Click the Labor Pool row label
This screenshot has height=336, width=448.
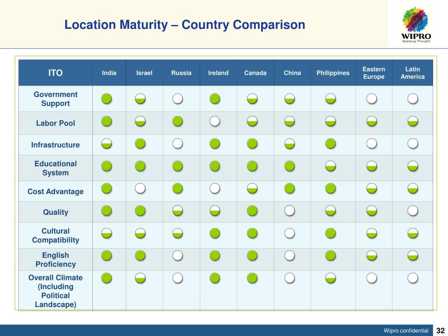tap(56, 123)
